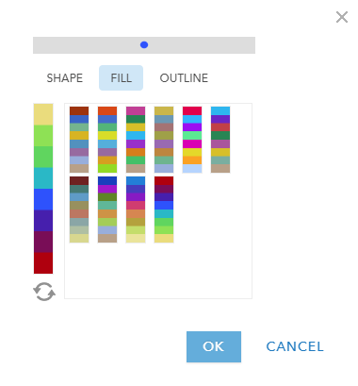Select the FILL tab

[x=121, y=78]
